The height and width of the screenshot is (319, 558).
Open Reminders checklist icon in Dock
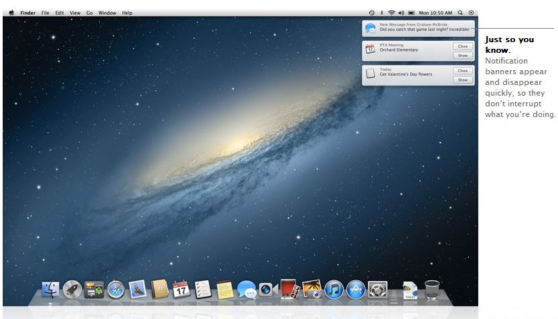[x=203, y=289]
